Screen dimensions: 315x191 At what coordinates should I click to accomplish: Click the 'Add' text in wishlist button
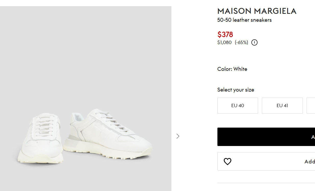click(x=310, y=161)
